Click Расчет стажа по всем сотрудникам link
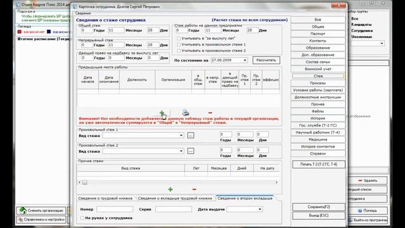Screen dimensions: 405x228 tap(249, 20)
